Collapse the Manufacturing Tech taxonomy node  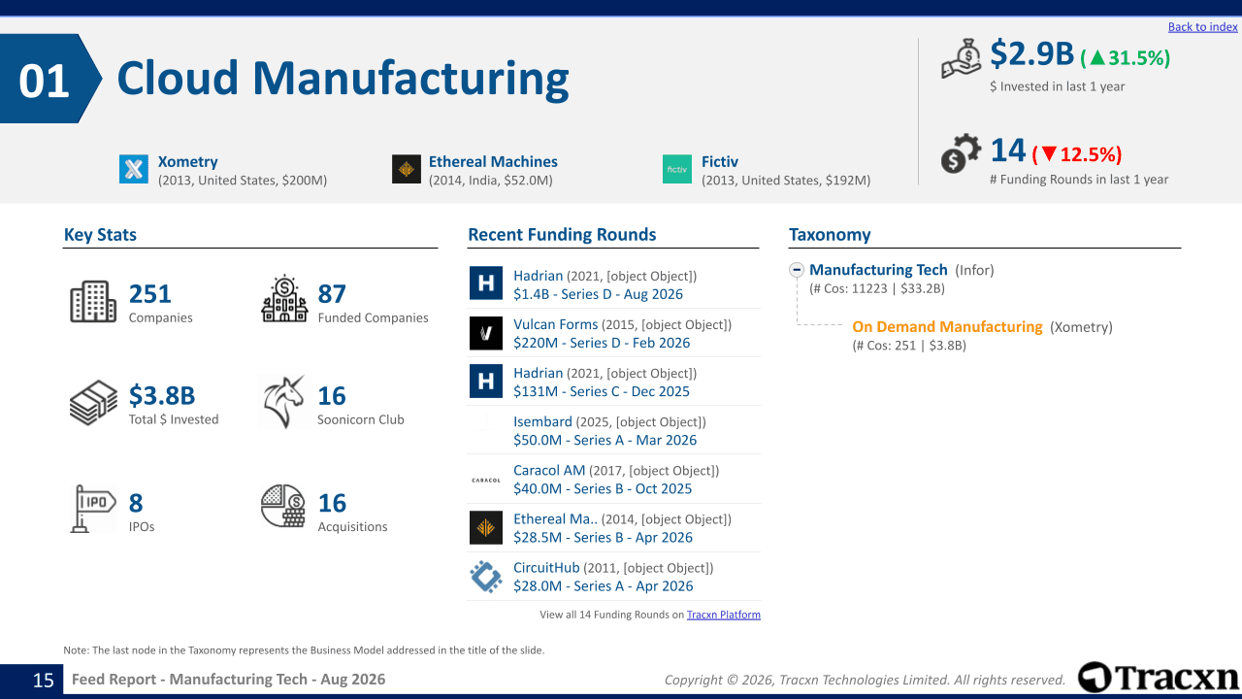point(798,271)
